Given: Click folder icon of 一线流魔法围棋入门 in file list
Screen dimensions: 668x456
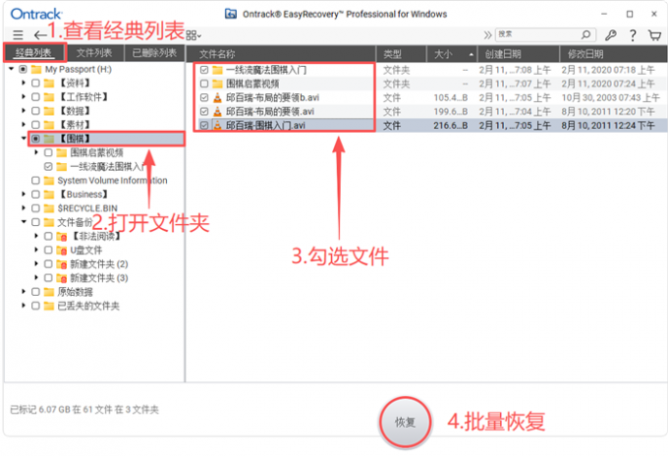Looking at the screenshot, I should pos(218,70).
